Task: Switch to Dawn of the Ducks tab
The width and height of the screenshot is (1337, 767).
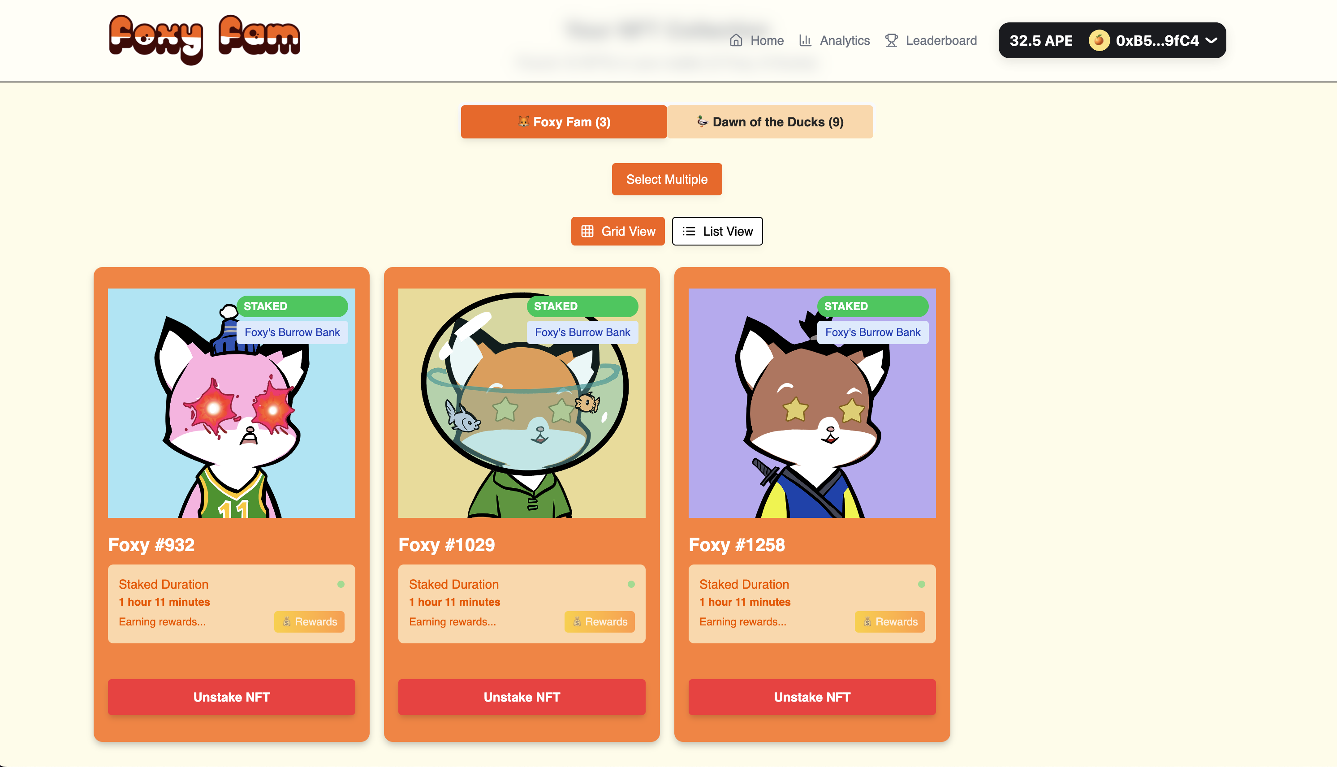Action: point(770,122)
